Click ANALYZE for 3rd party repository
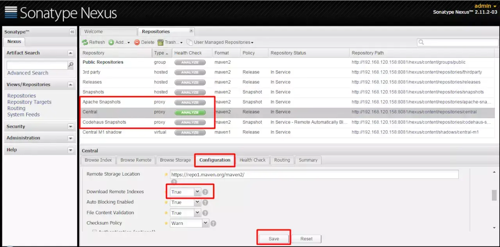 (190, 72)
